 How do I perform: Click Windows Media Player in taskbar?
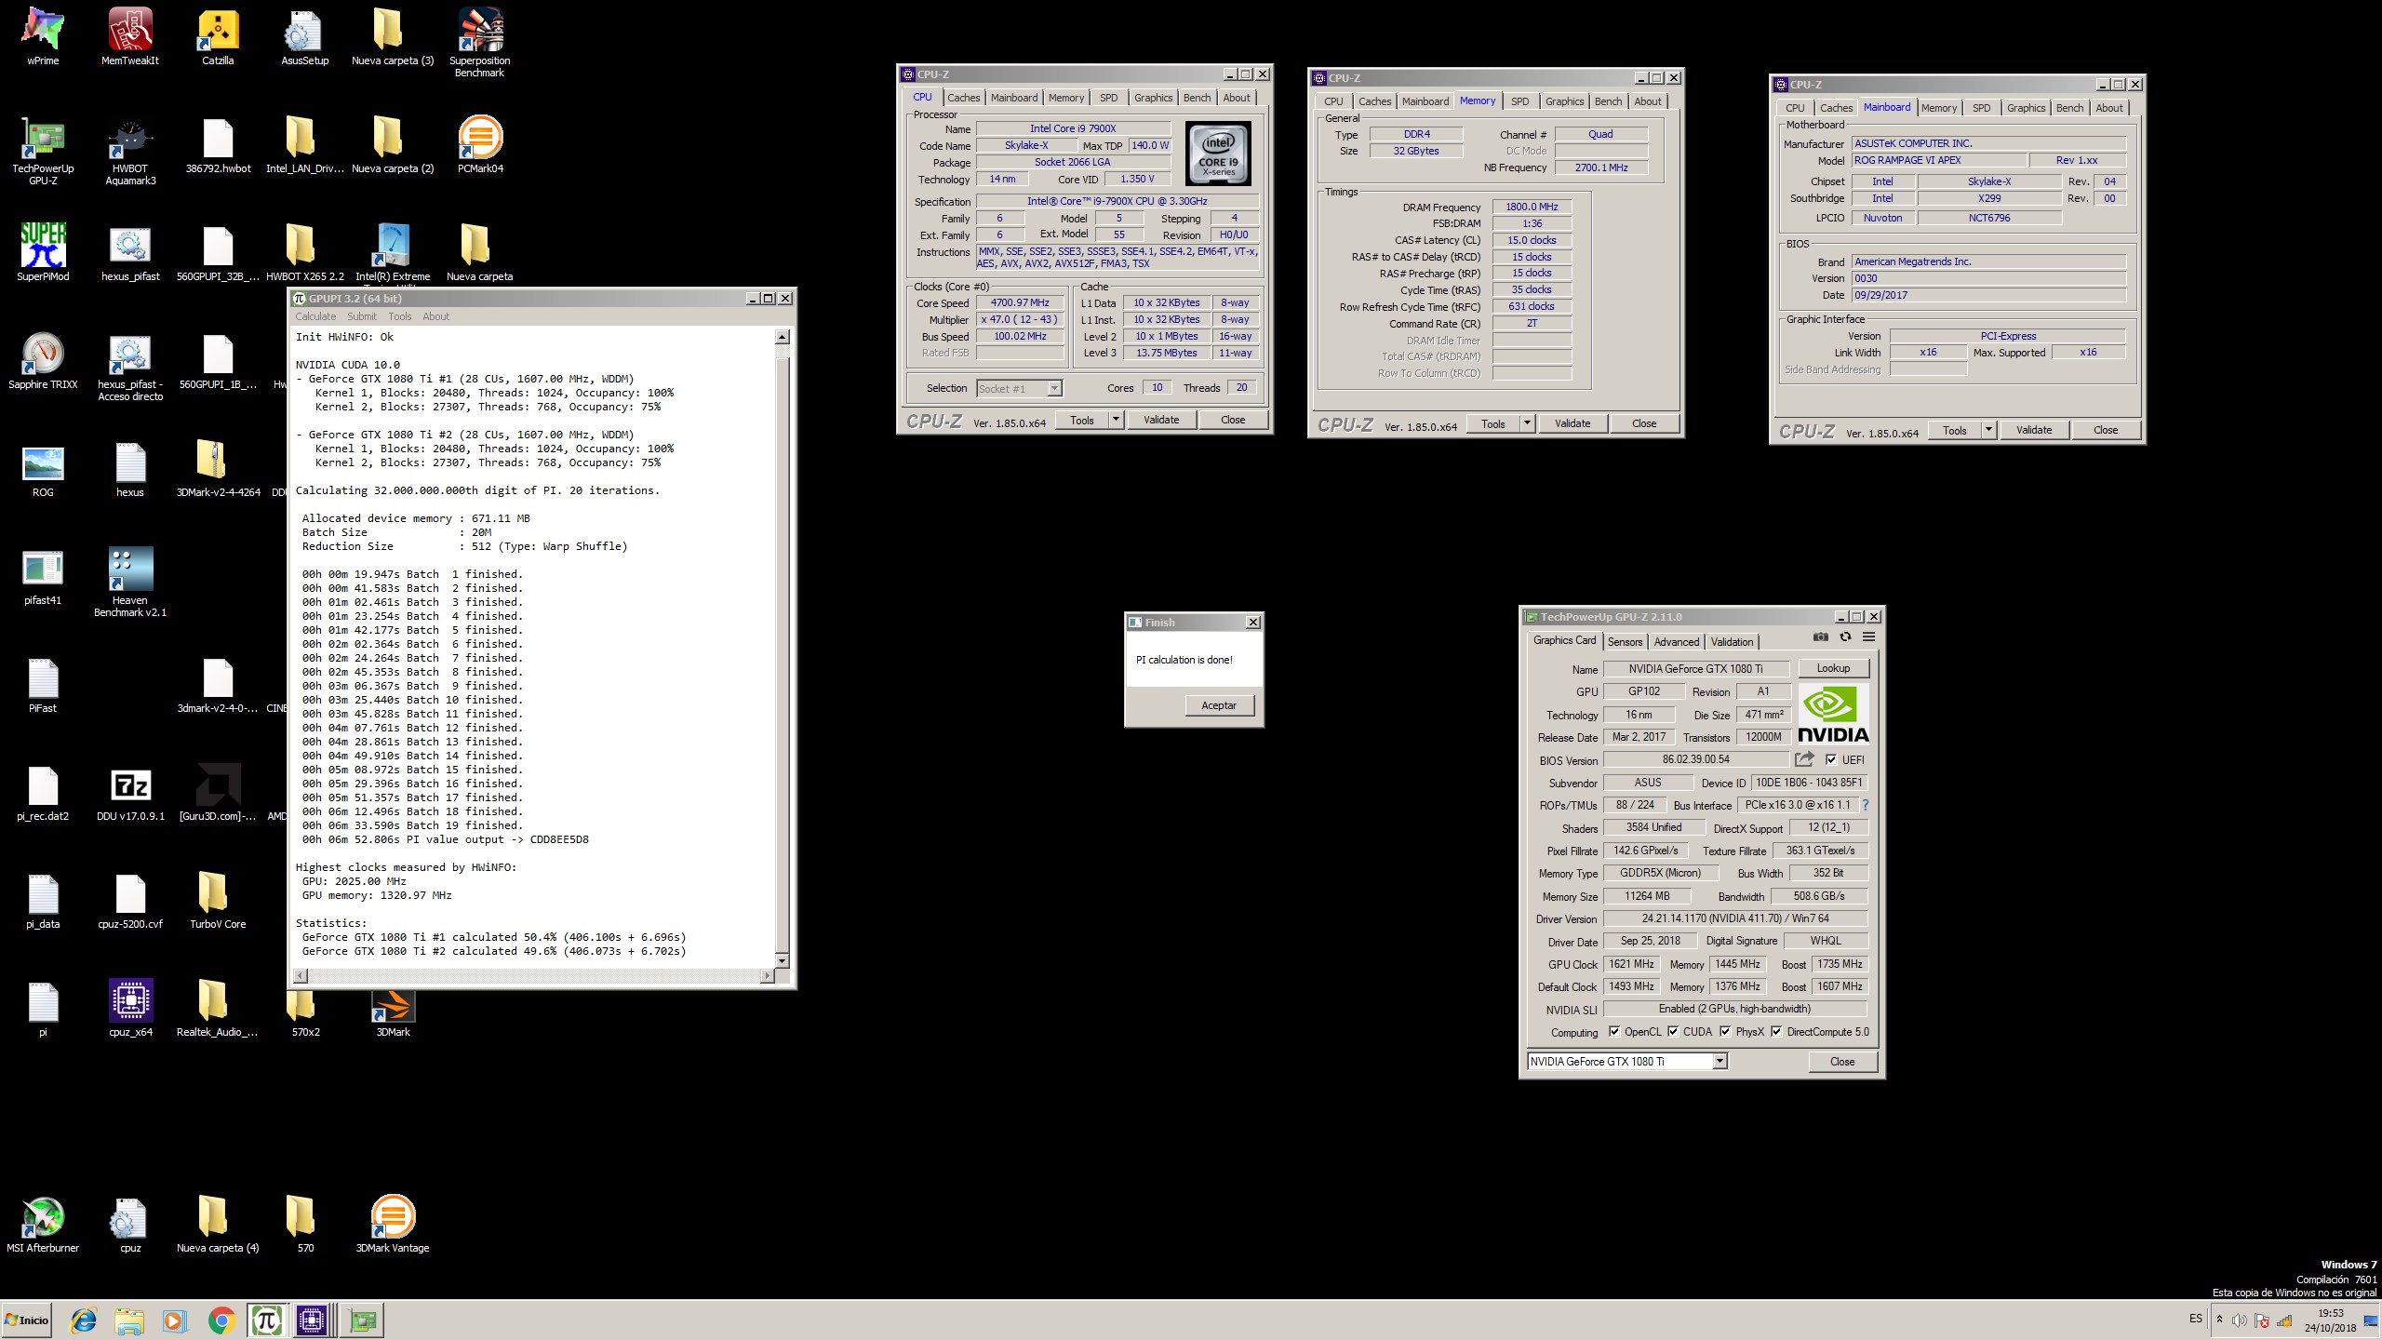click(173, 1320)
